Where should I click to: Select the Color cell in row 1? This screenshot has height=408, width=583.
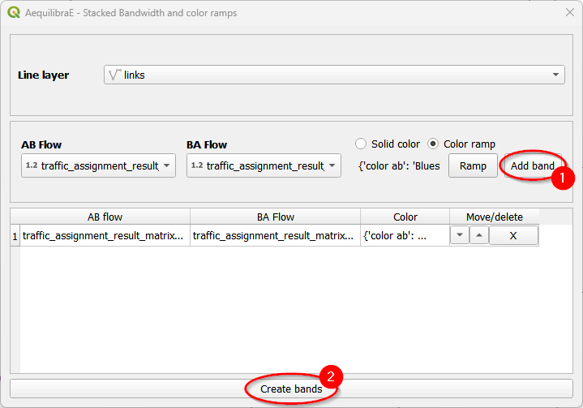(405, 235)
